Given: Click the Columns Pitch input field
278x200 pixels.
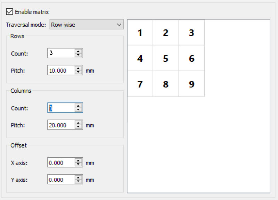Looking at the screenshot, I should pos(61,125).
